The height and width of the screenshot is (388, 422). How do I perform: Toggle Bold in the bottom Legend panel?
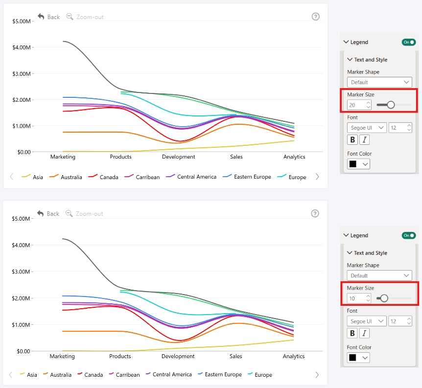pos(352,333)
